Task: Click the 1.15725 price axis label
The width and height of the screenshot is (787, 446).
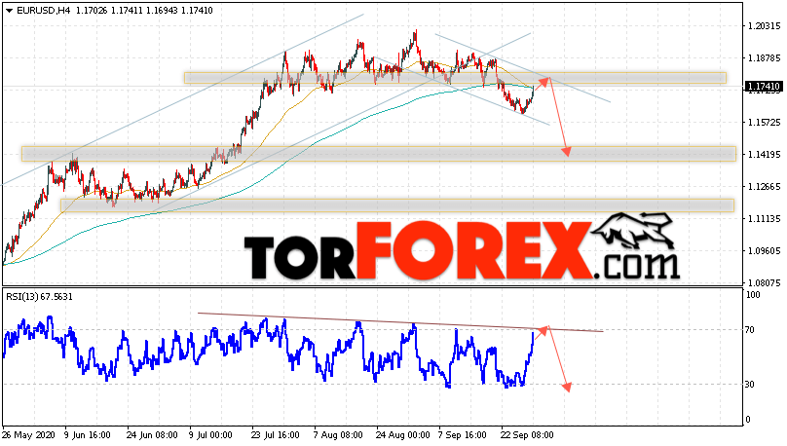Action: (x=764, y=123)
